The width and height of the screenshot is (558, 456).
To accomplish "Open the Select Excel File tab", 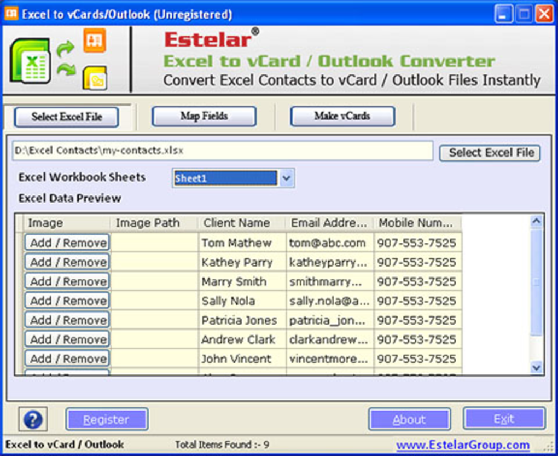I will (x=67, y=117).
